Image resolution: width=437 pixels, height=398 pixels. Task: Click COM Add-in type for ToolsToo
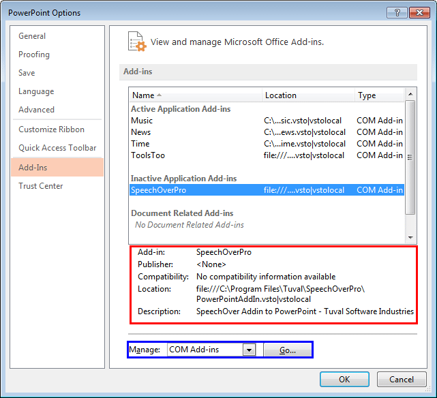[x=380, y=155]
